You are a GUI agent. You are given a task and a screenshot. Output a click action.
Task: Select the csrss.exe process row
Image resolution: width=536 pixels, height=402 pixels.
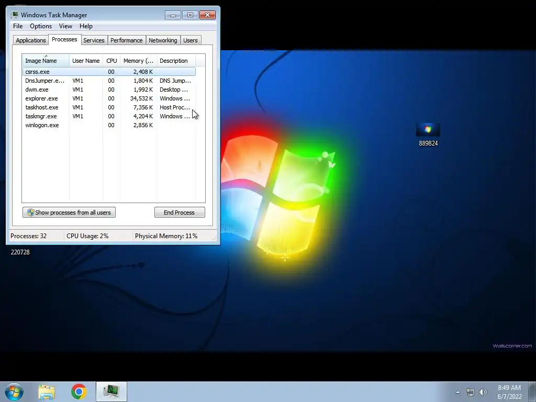109,72
